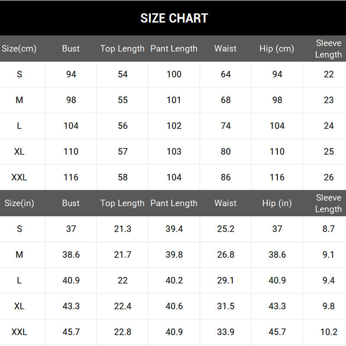Click the Hip (cm) column header
Viewport: 346px width, 346px height.
coord(277,49)
